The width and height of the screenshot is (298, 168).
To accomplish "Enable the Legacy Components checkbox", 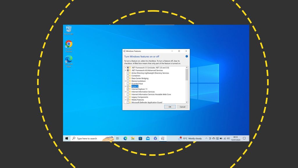I will (128, 97).
